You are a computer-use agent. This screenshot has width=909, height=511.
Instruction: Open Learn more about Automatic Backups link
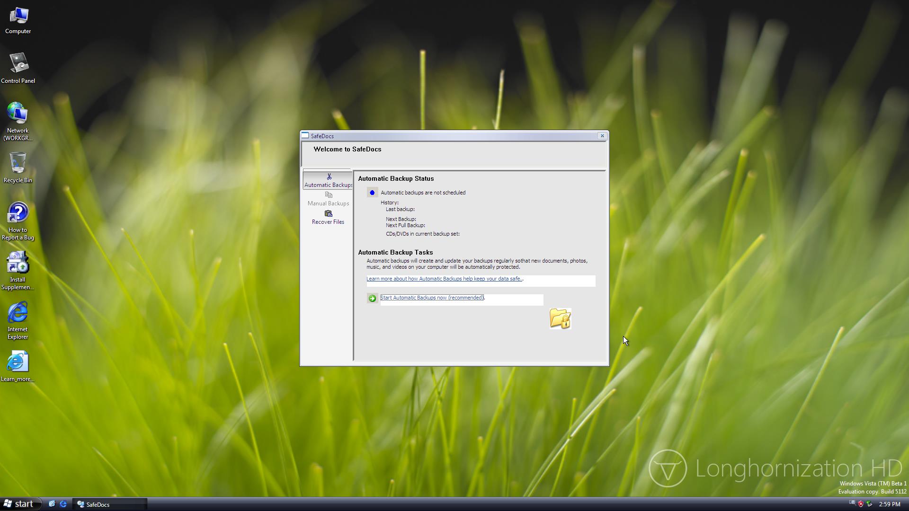[444, 279]
